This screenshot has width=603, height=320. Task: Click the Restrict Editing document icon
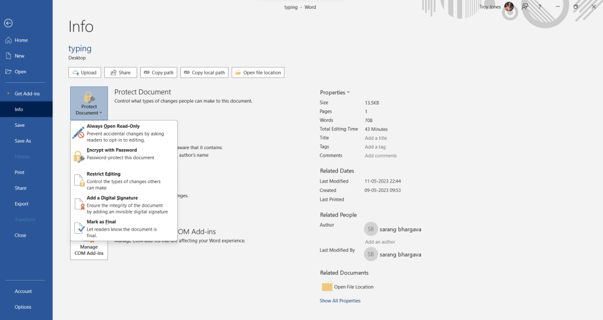click(x=78, y=181)
